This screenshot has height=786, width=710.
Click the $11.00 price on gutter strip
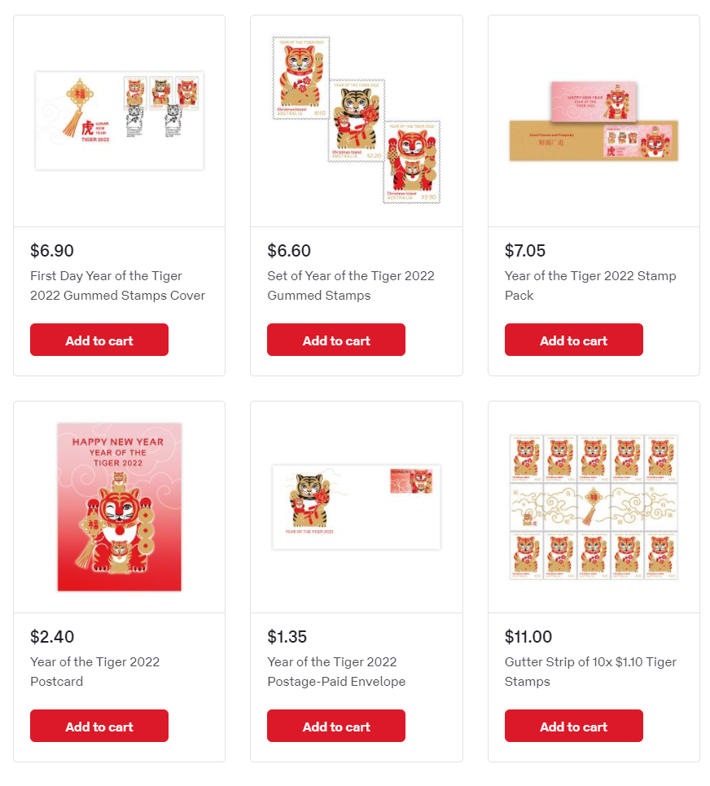tap(528, 637)
